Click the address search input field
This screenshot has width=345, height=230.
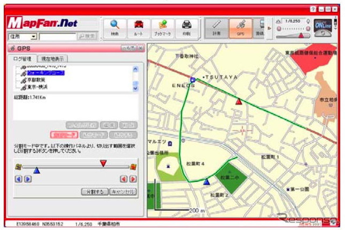click(x=57, y=37)
